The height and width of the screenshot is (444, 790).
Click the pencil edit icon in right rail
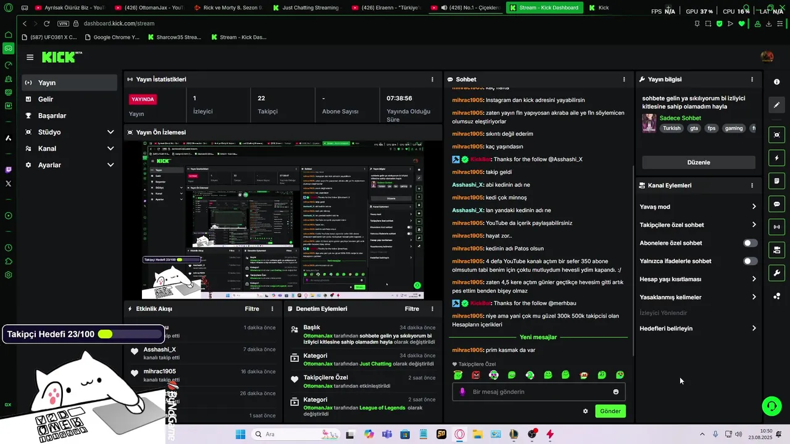(776, 105)
